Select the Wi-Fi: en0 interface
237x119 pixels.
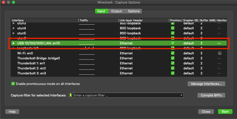pos(25,53)
